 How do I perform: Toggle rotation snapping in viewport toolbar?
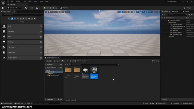[141, 12]
